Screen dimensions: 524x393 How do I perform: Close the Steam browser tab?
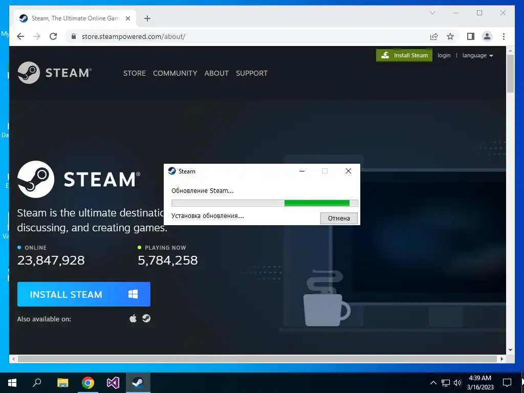point(127,18)
